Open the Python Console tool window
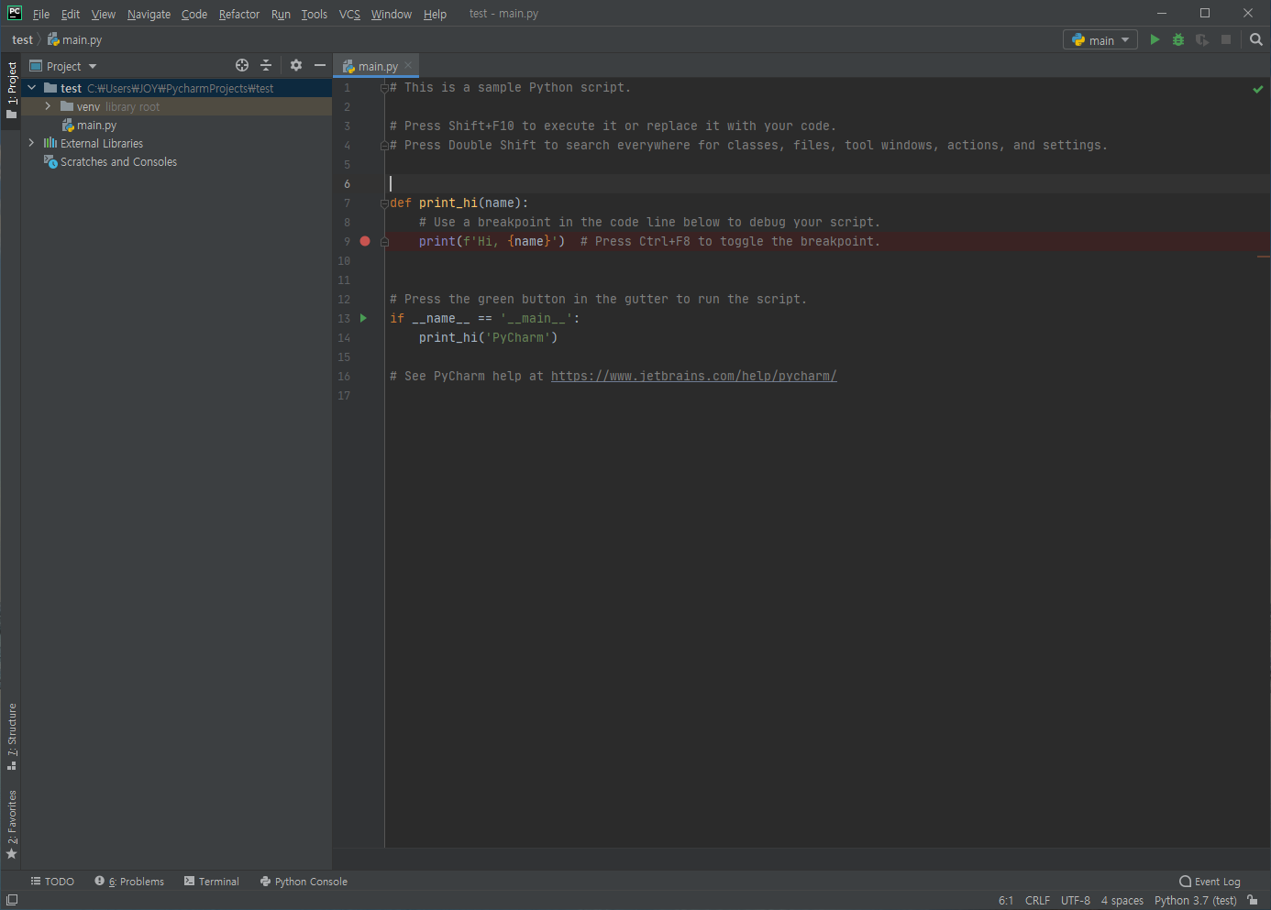1271x910 pixels. (304, 882)
